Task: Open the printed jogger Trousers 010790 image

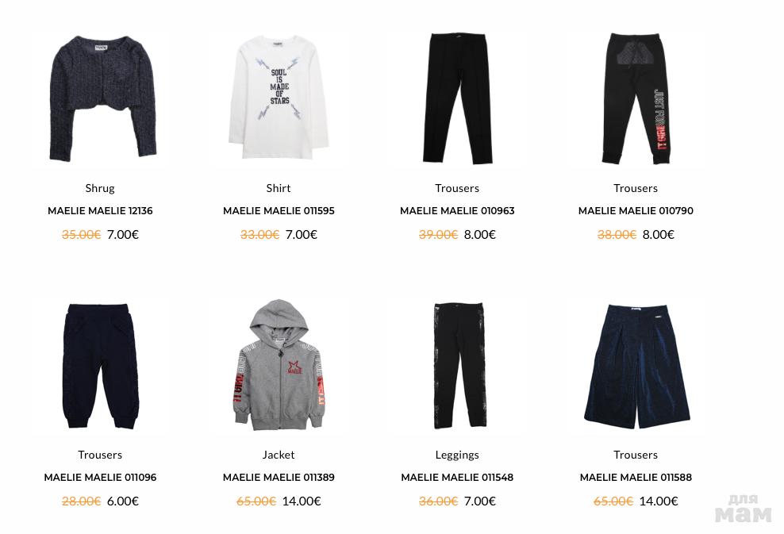Action: click(x=636, y=98)
